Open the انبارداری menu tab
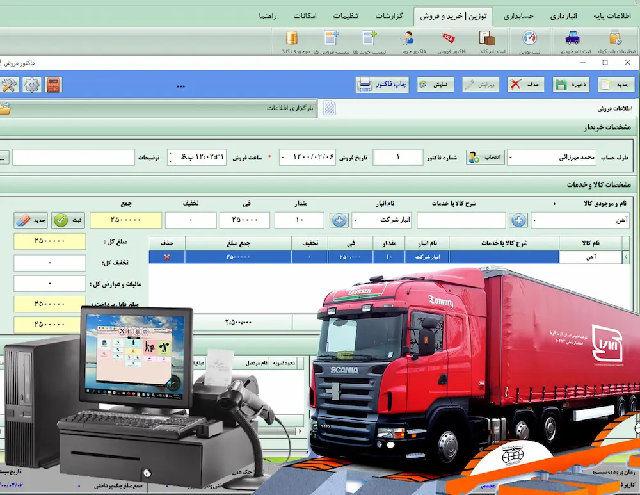The image size is (640, 495). (x=564, y=16)
